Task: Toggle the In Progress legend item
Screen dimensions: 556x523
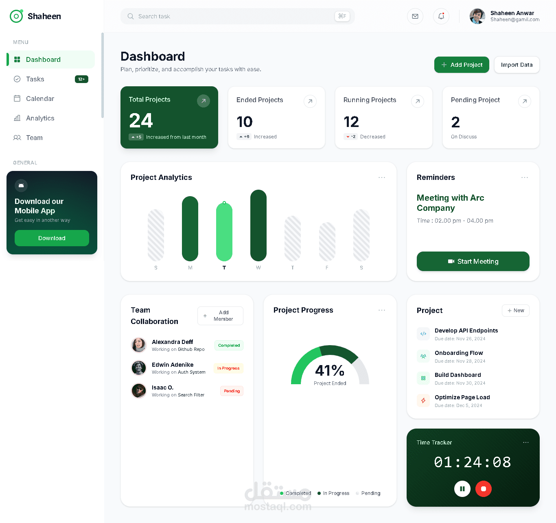Action: (333, 493)
